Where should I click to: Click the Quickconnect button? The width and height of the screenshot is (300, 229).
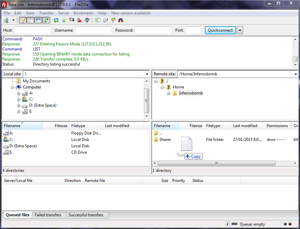pos(220,30)
